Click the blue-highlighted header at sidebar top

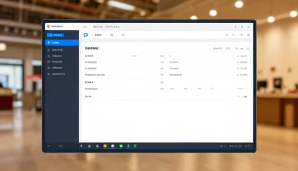(55, 35)
